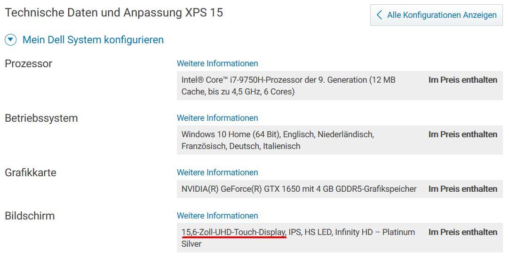
Task: Click the Betriebssystem section label
Action: tap(41, 118)
